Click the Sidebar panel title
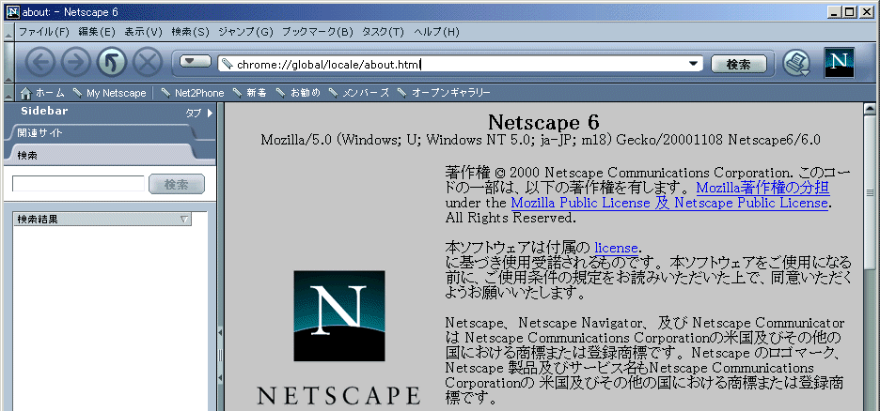 [x=44, y=111]
